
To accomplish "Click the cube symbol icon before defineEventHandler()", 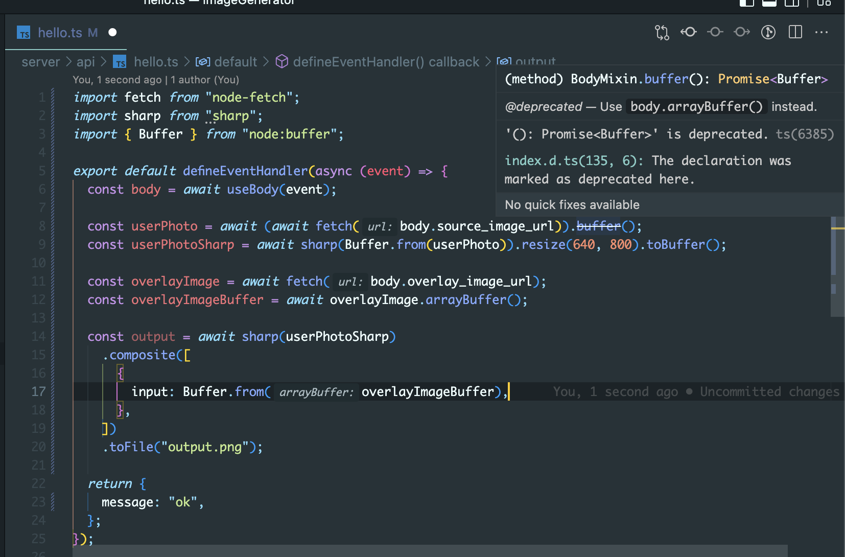I will point(282,61).
